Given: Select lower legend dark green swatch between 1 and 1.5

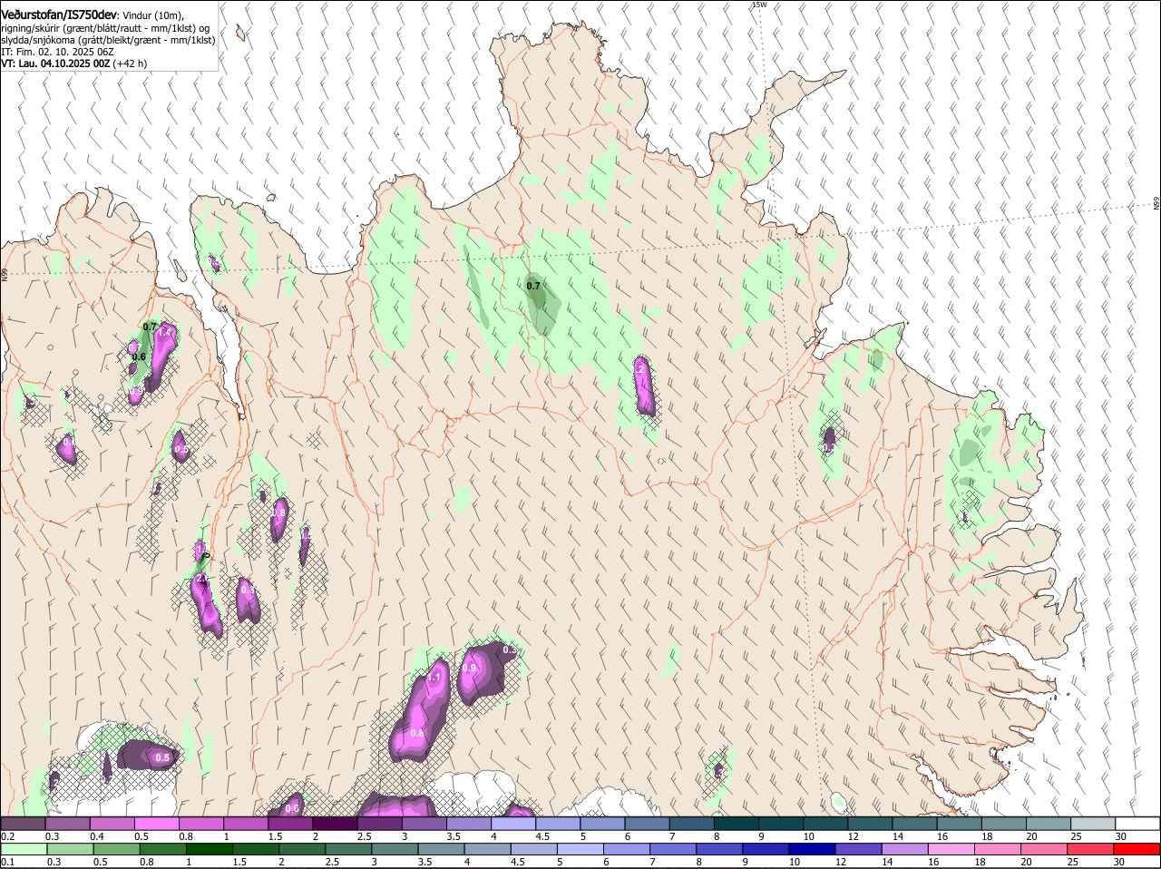Looking at the screenshot, I should [x=210, y=849].
